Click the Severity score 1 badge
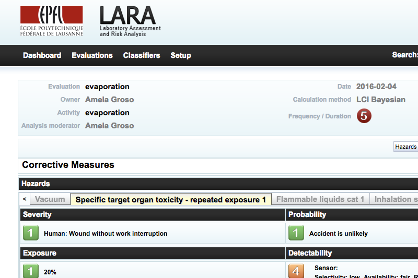This screenshot has height=278, width=418. click(31, 233)
